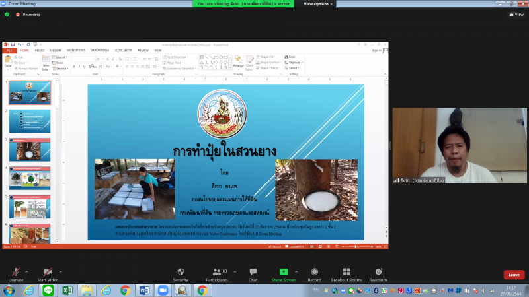Start Video in Zoom toolbar
Image resolution: width=529 pixels, height=297 pixels.
[x=48, y=273]
